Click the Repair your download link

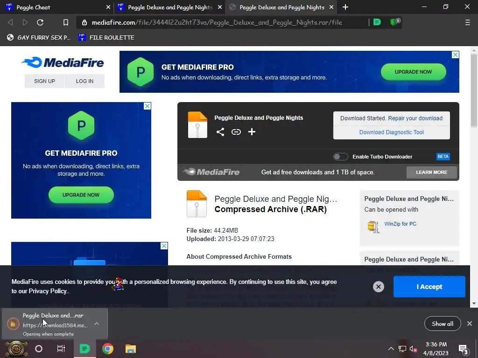click(415, 118)
